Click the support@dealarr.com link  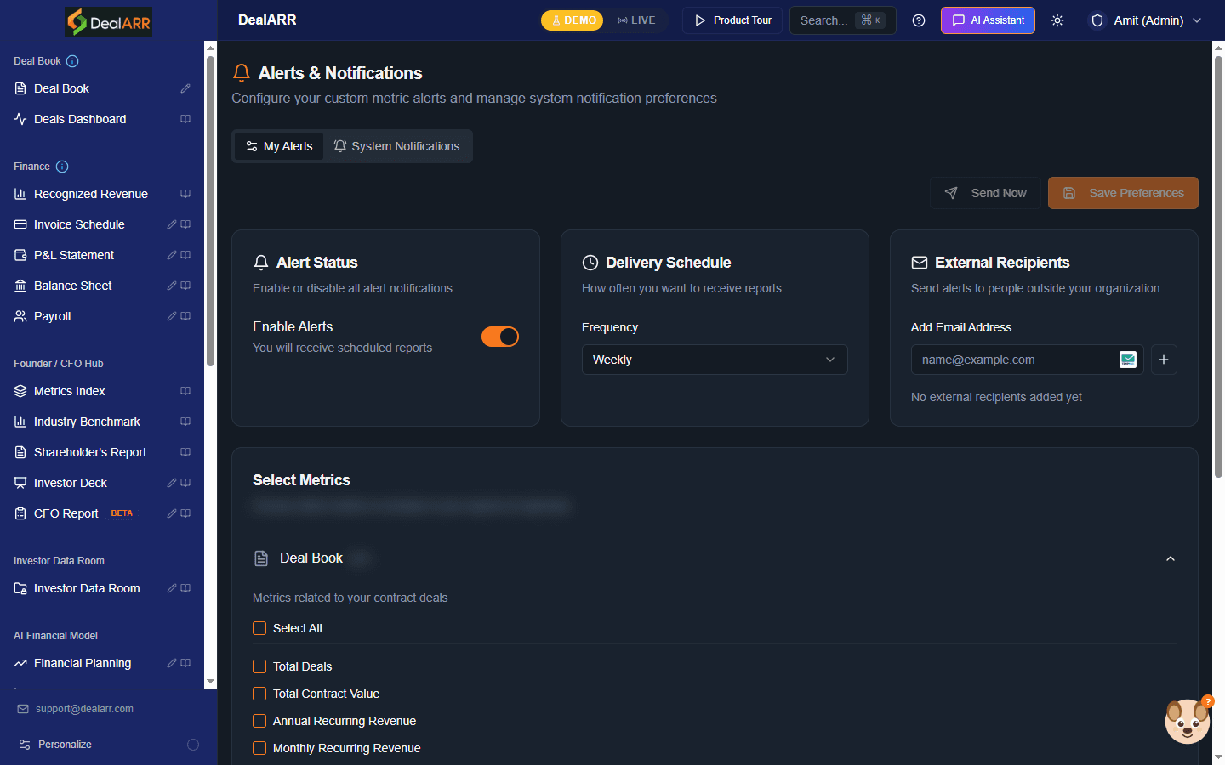(84, 709)
